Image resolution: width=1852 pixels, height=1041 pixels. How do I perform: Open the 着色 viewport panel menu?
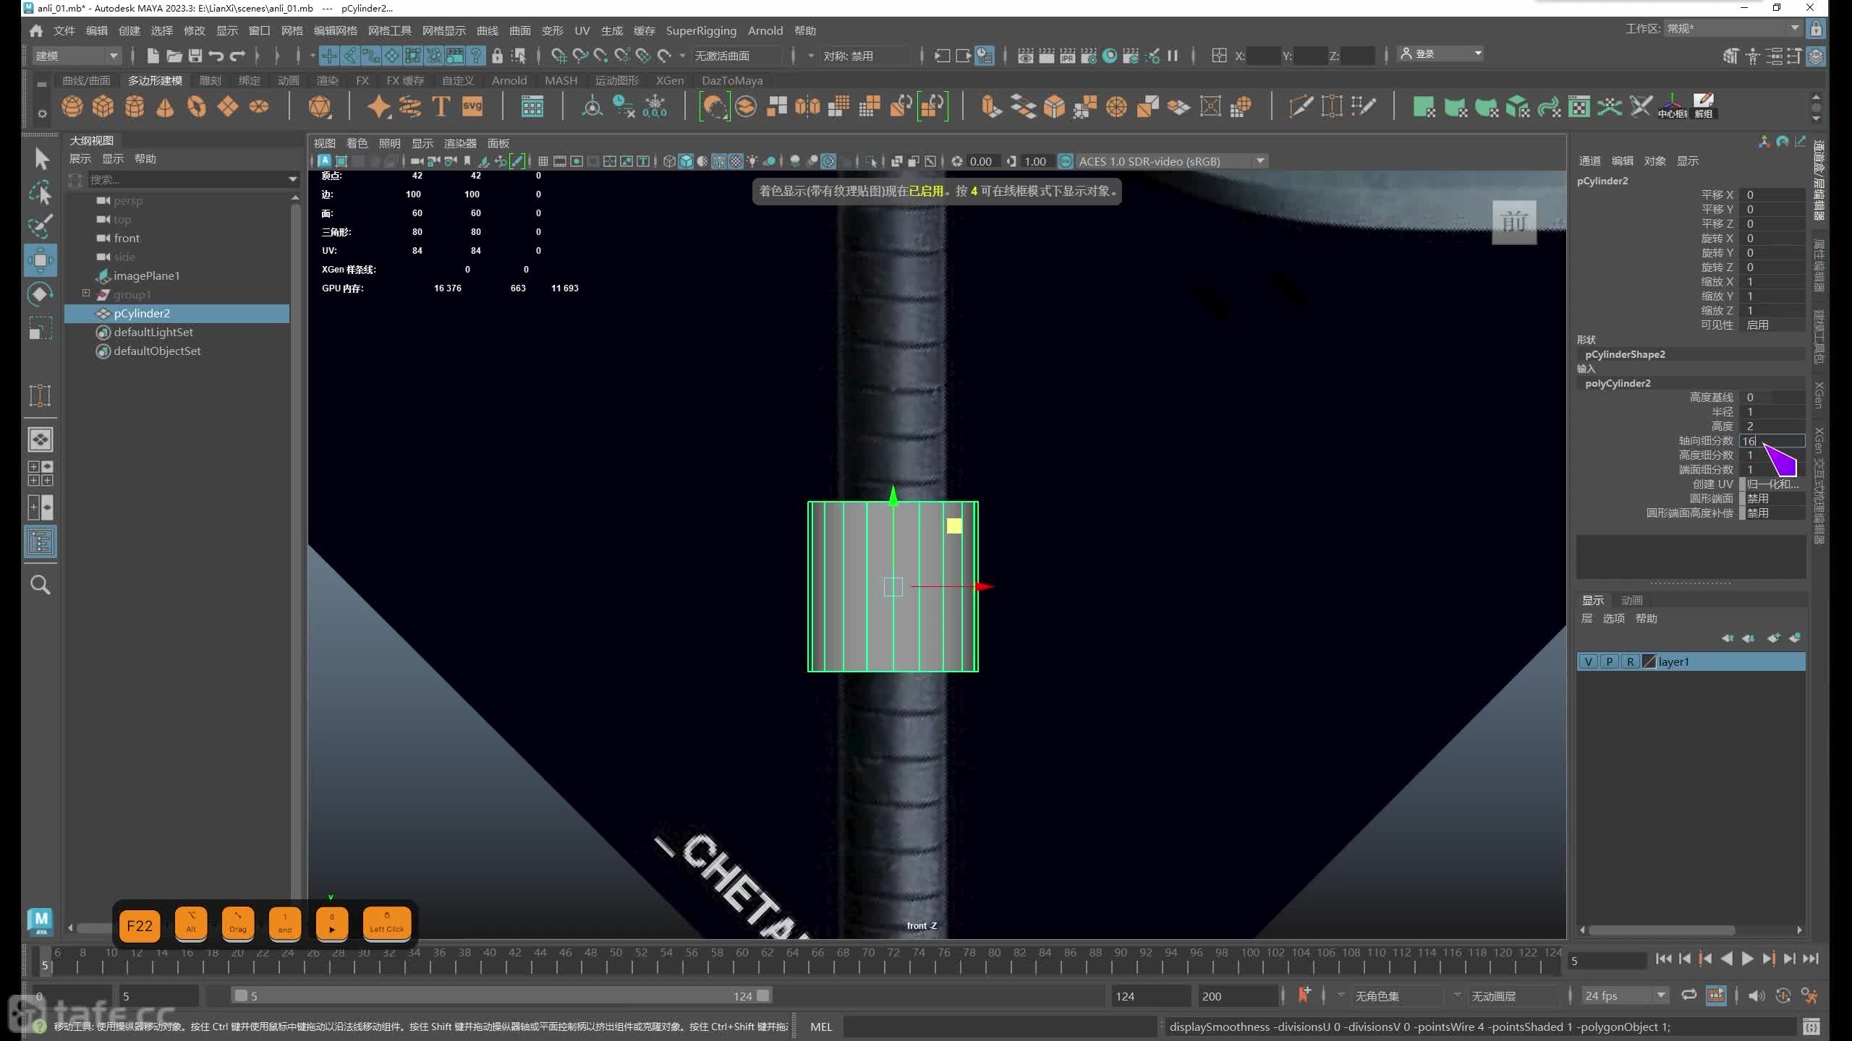(x=357, y=143)
